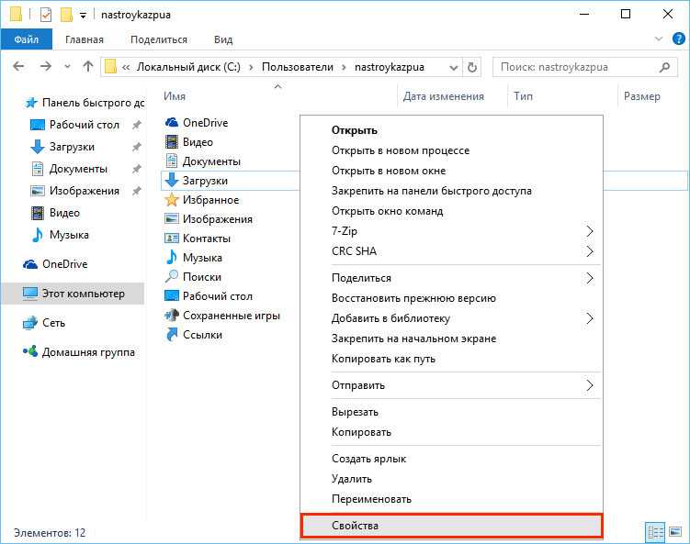Image resolution: width=690 pixels, height=544 pixels.
Task: Select 'Этот компьютер' in the navigation pane
Action: [x=73, y=294]
